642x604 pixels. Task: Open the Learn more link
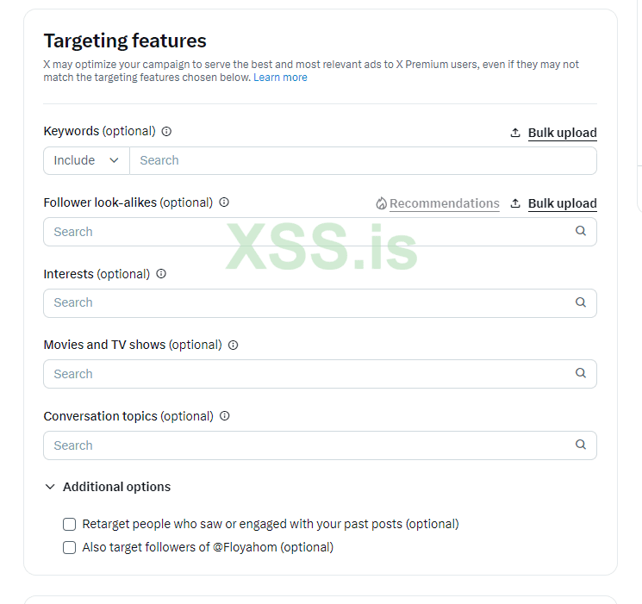[x=280, y=78]
